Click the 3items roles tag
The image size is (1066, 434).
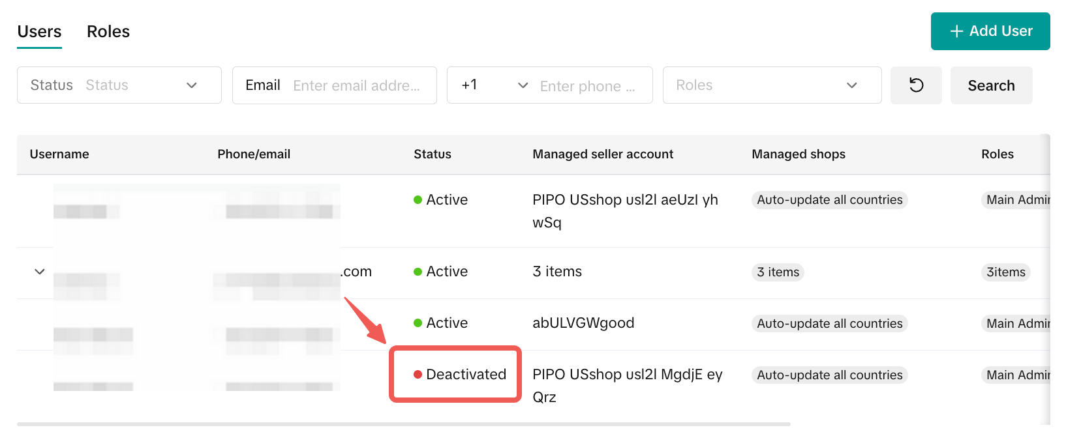(1005, 272)
